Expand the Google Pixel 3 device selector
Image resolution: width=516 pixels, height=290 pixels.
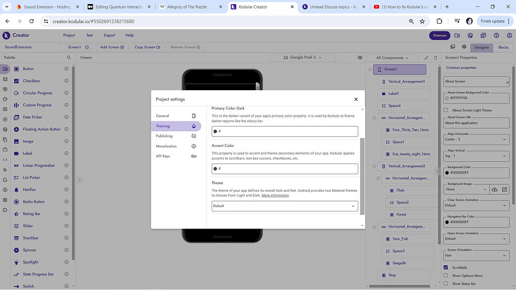tap(303, 57)
